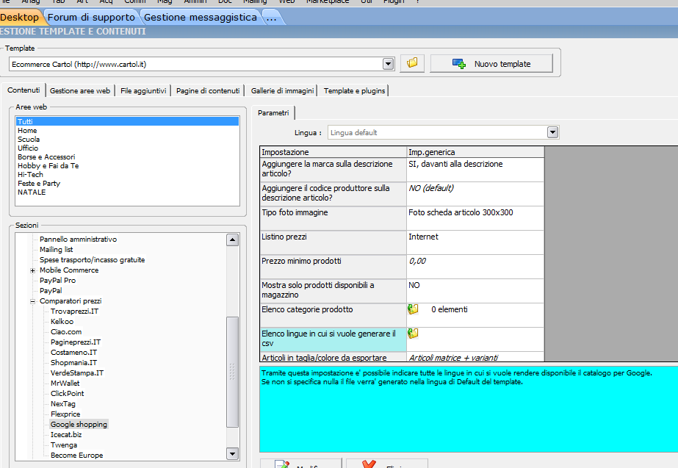Select the Parametri tab

pyautogui.click(x=273, y=113)
